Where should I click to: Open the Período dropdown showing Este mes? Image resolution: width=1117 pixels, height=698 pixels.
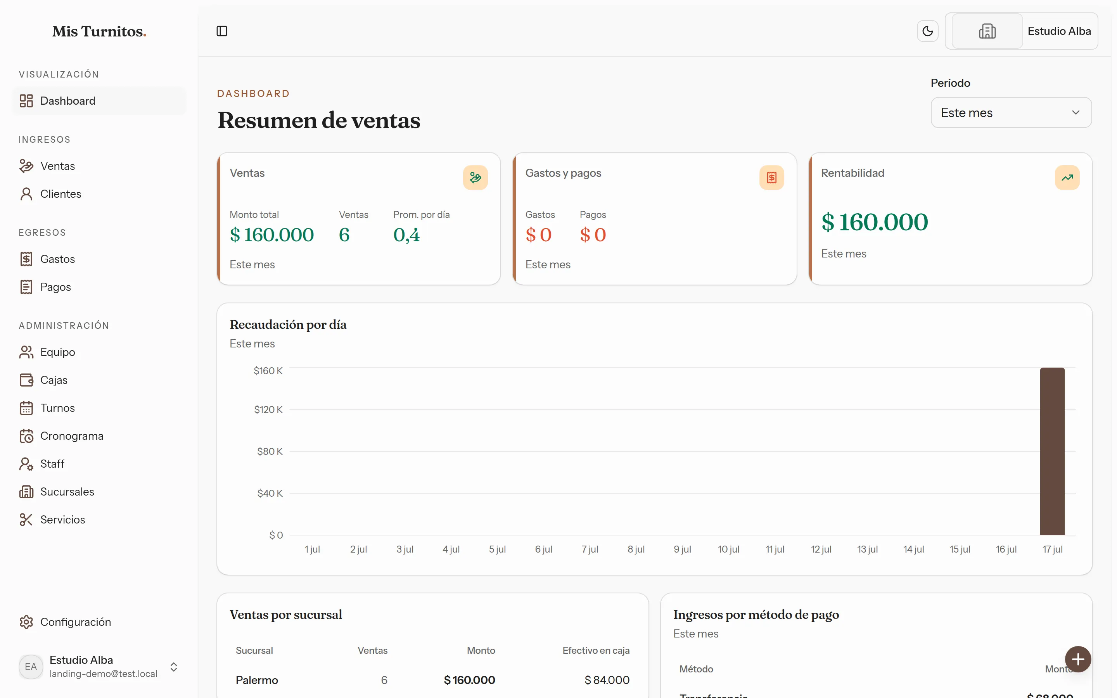point(1011,112)
